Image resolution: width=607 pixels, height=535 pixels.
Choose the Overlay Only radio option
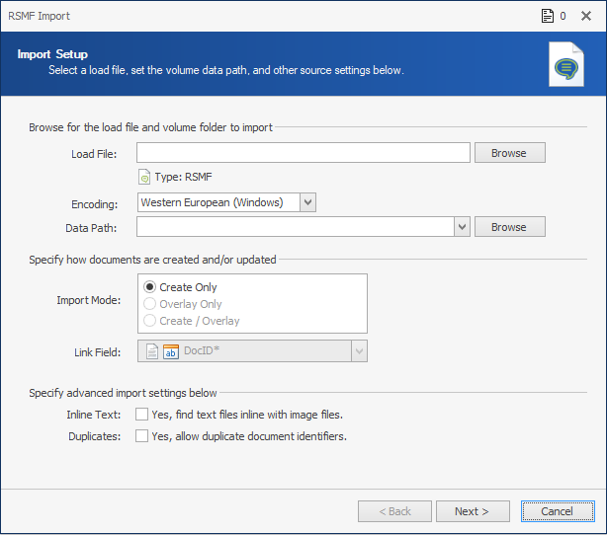[151, 304]
